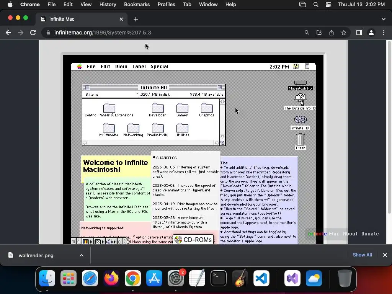
Task: Open the wallrender.png downloaded file
Action: [36, 255]
